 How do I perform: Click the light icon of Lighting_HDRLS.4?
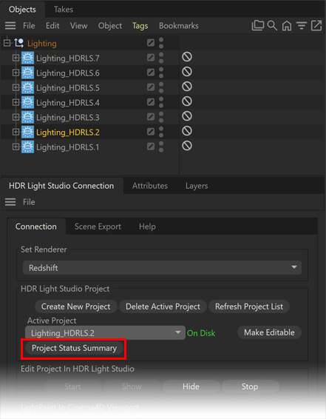(28, 103)
